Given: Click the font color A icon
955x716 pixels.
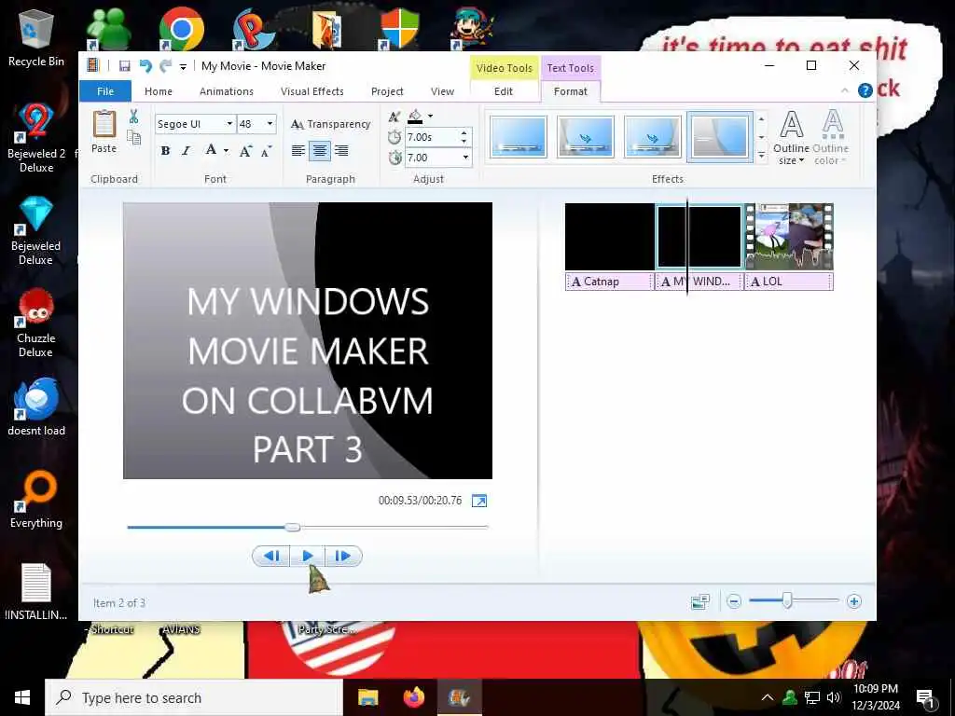Looking at the screenshot, I should [x=211, y=150].
